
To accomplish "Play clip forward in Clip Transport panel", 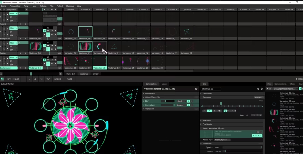I will pos(210,111).
